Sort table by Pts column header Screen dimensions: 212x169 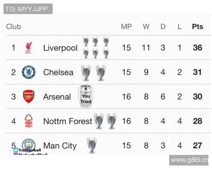tap(198, 26)
